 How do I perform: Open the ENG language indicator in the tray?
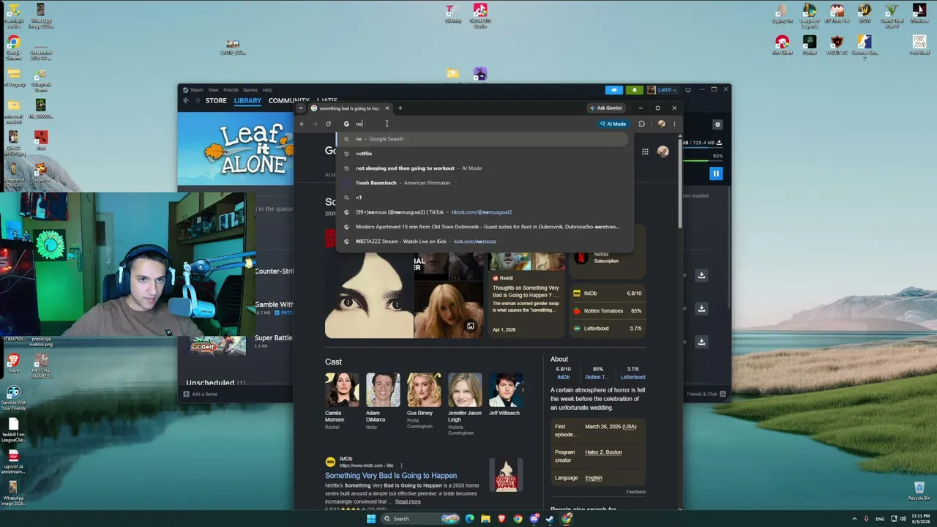point(880,519)
